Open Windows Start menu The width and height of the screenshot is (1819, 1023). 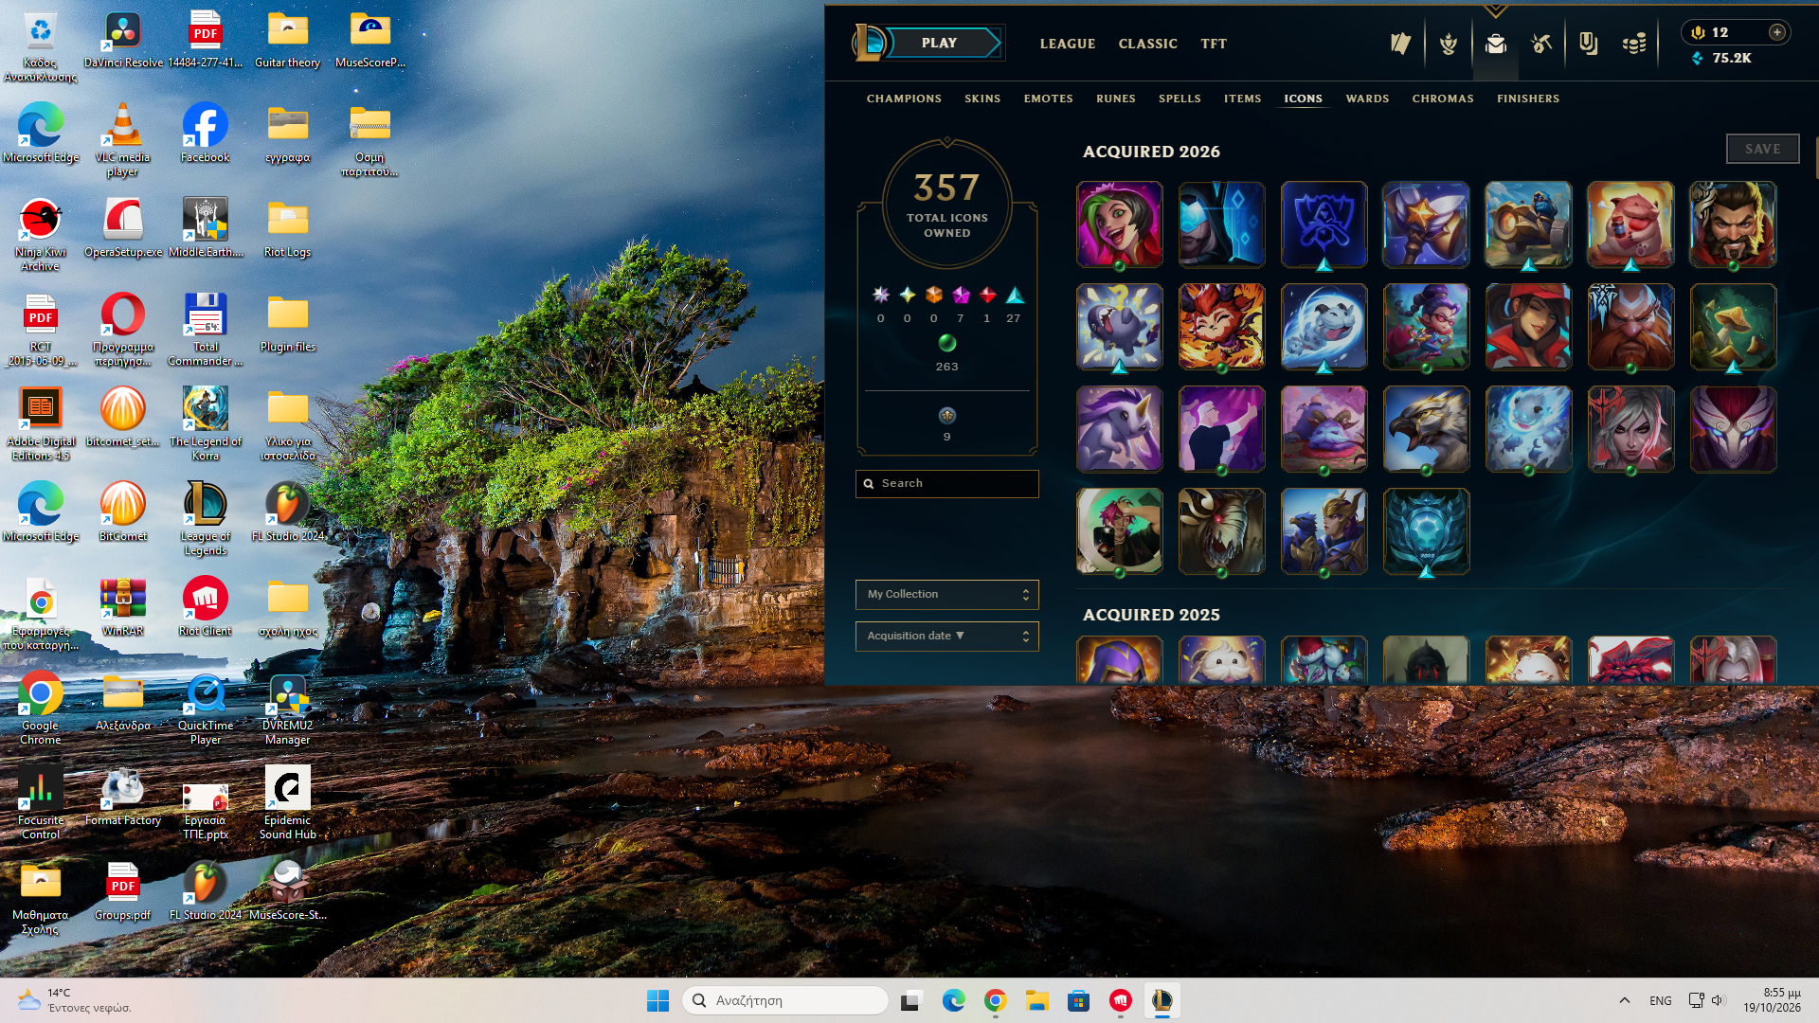pyautogui.click(x=657, y=1000)
